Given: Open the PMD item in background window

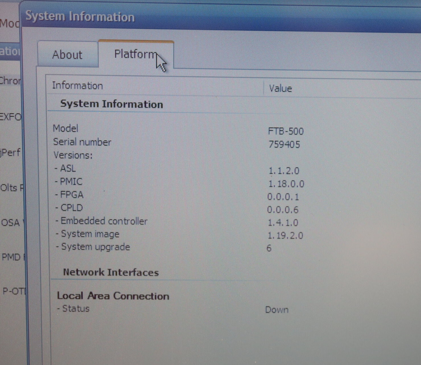Looking at the screenshot, I should point(11,257).
